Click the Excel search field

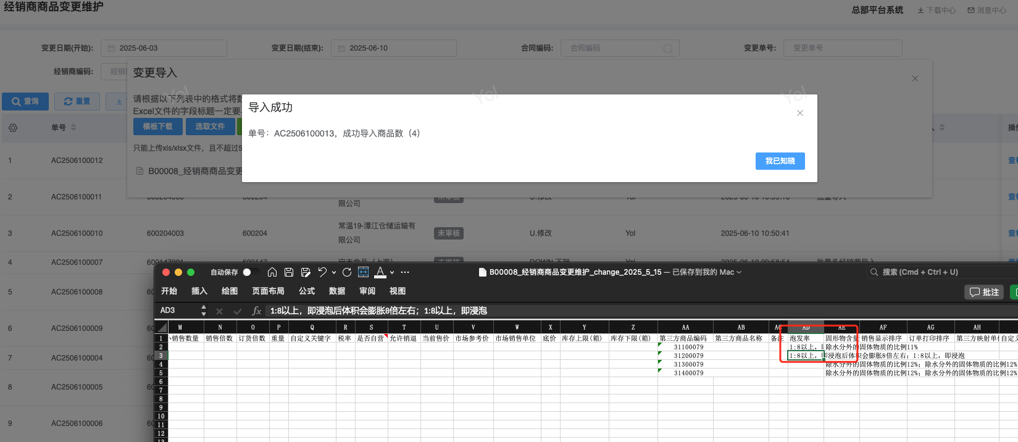coord(938,272)
